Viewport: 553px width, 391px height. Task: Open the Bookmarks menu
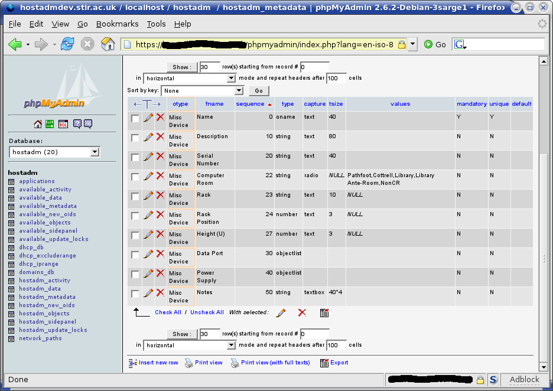(x=117, y=24)
